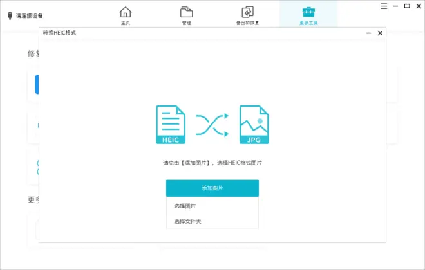The width and height of the screenshot is (425, 270).
Task: Click the 请点击【添加图片】 instruction text
Action: [212, 163]
